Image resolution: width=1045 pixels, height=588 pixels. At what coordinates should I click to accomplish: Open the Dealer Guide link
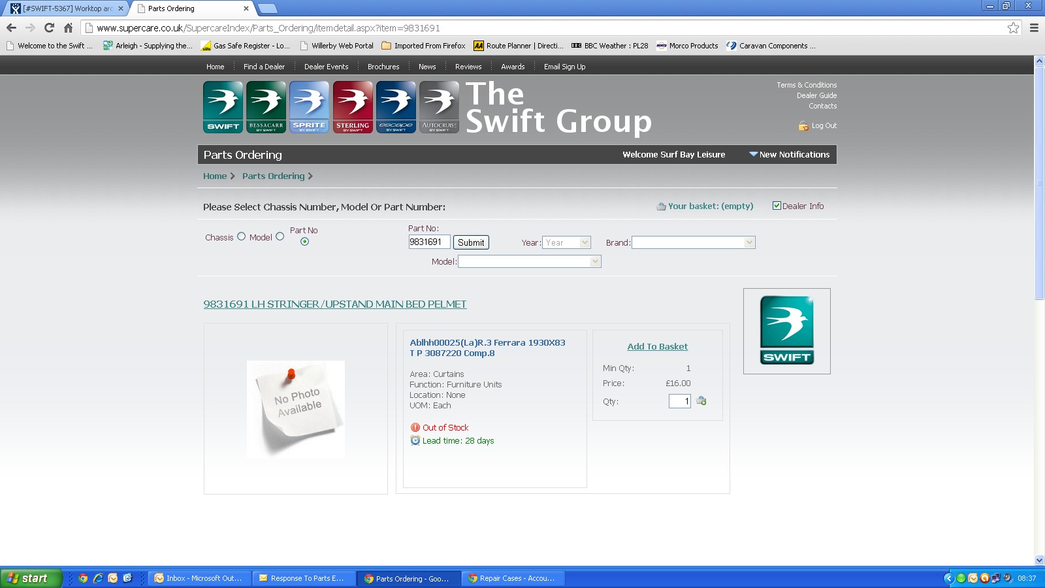(x=816, y=95)
